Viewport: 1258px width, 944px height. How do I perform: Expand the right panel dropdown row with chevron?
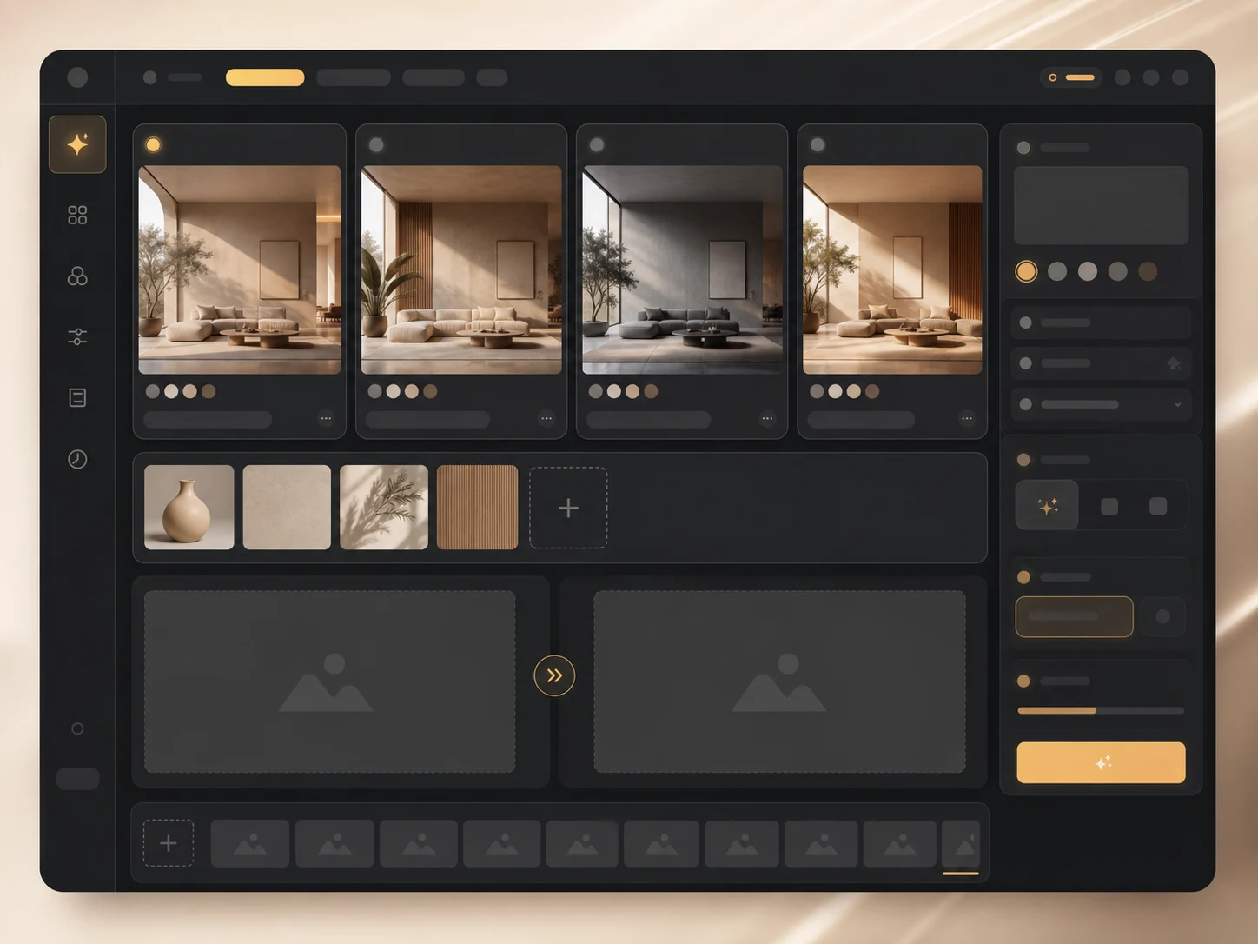(x=1101, y=404)
